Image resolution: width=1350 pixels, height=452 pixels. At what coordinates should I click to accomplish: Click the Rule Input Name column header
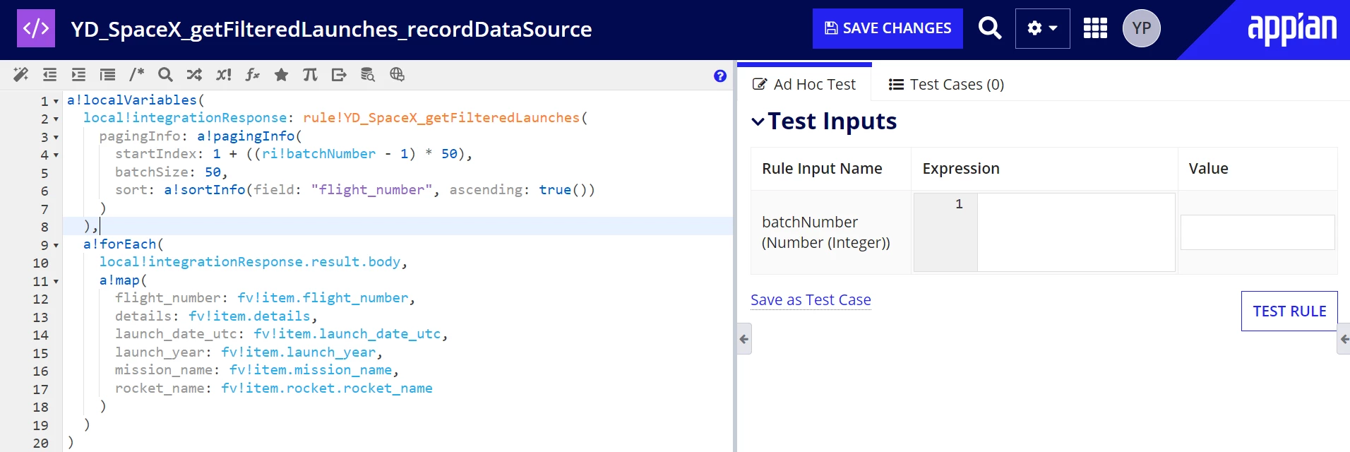(822, 168)
